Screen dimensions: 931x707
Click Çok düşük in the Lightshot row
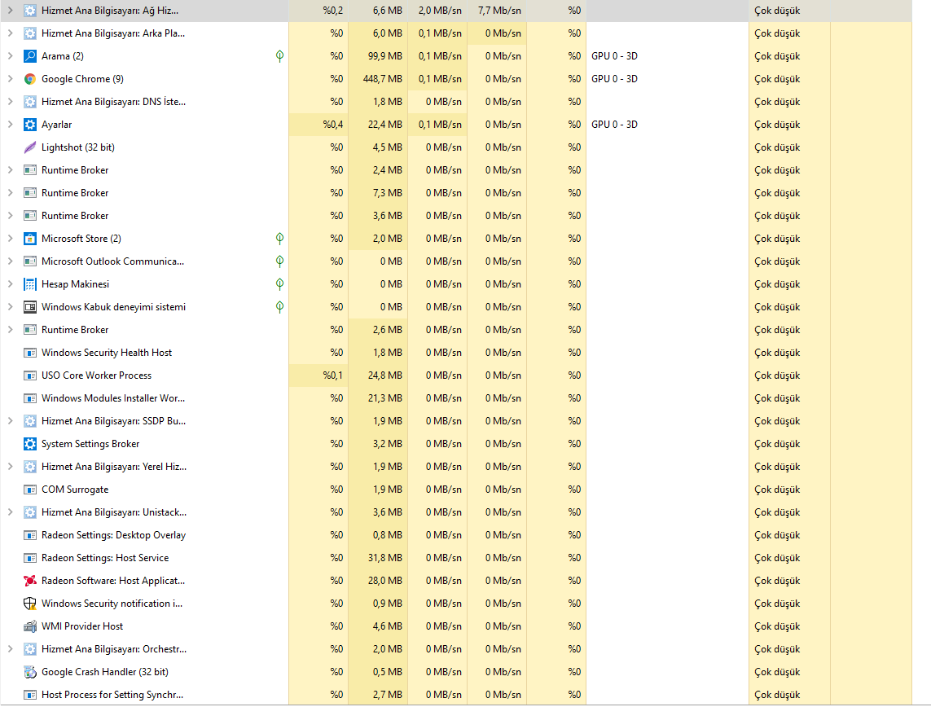click(777, 147)
